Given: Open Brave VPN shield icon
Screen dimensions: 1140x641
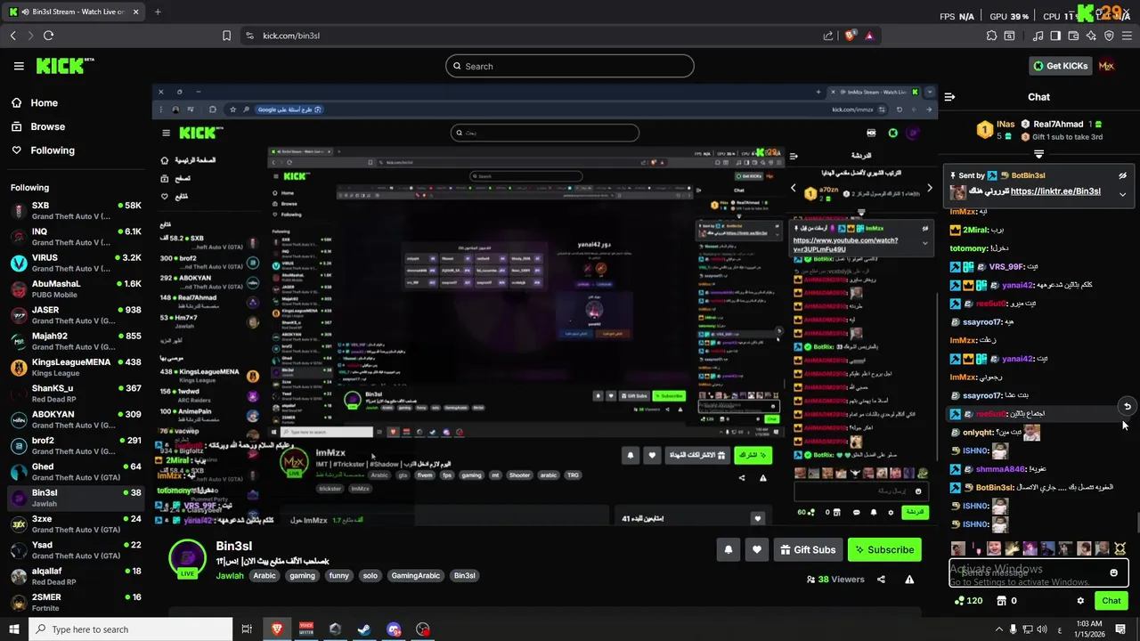Looking at the screenshot, I should (x=1109, y=36).
